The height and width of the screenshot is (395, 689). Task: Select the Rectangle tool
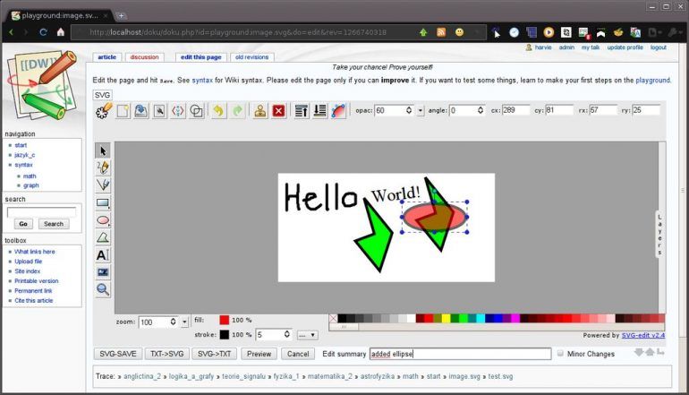pyautogui.click(x=103, y=202)
